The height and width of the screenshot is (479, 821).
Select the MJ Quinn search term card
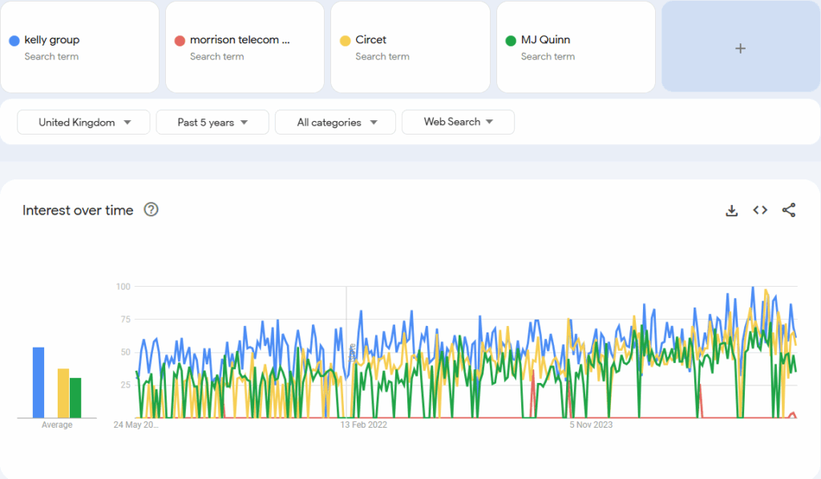tap(575, 47)
